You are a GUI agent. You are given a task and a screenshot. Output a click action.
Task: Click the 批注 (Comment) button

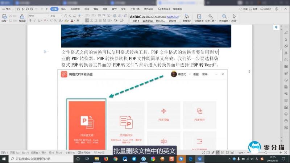[256, 9]
